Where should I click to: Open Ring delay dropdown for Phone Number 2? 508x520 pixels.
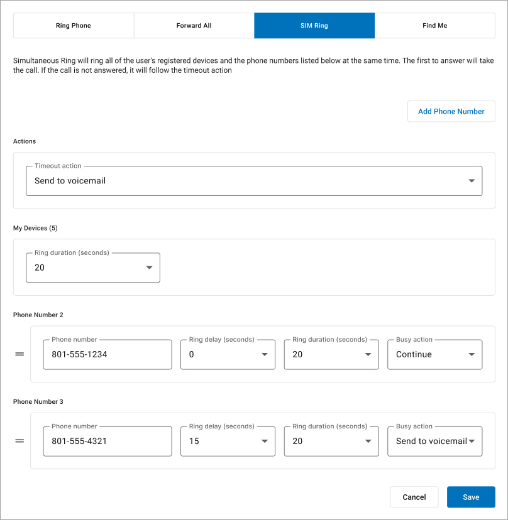(228, 354)
